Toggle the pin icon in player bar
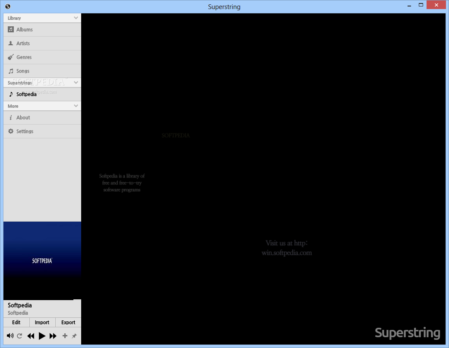Image resolution: width=449 pixels, height=348 pixels. (74, 336)
